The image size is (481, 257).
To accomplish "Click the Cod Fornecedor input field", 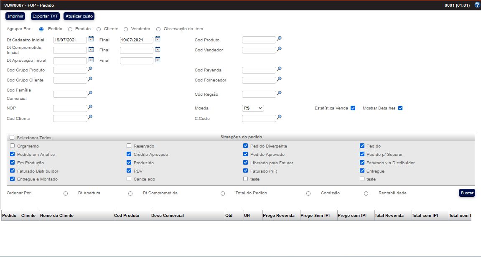I will pos(259,80).
